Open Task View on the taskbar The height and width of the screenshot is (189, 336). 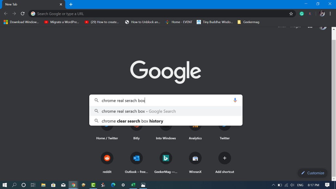pos(33,185)
